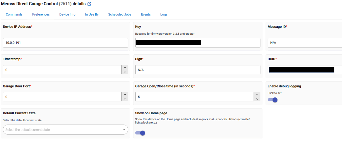342x165 pixels.
Task: Open the Device Info tab
Action: tap(67, 14)
